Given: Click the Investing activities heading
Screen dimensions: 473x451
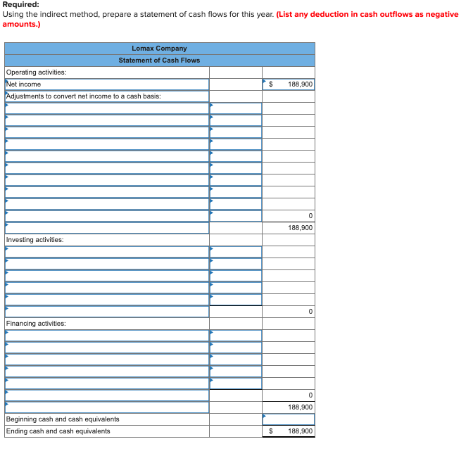Looking at the screenshot, I should (x=35, y=240).
